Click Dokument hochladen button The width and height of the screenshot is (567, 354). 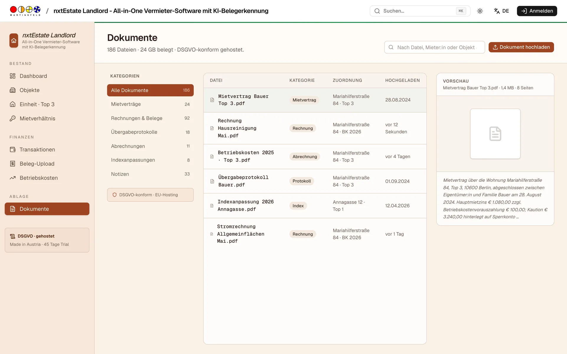click(x=521, y=47)
